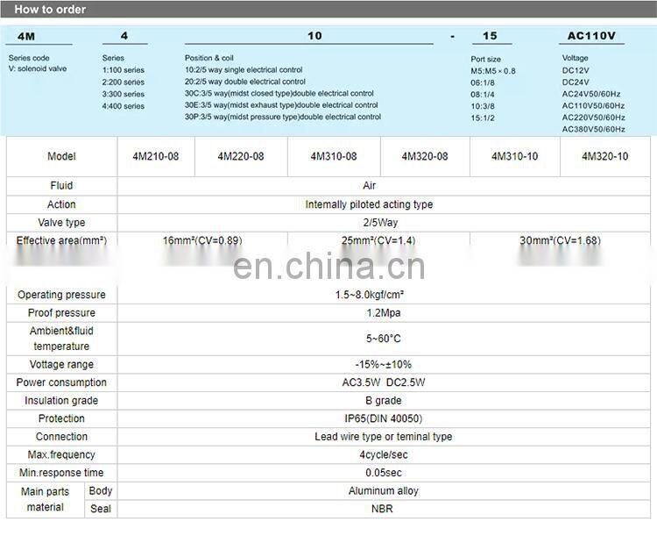Click the en.china.com watermark link

click(328, 264)
